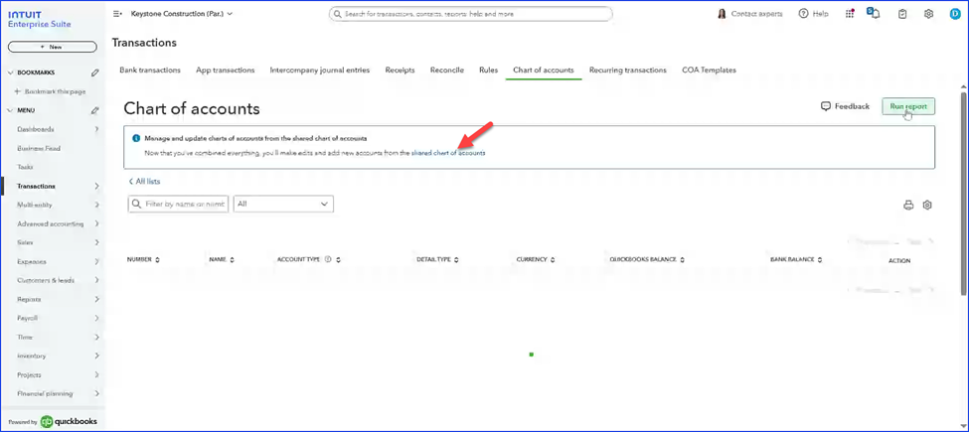Image resolution: width=969 pixels, height=432 pixels.
Task: Click the Account Type info icon
Action: (x=328, y=260)
